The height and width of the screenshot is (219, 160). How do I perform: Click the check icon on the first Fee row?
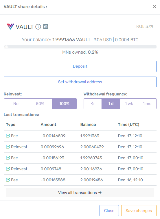click(x=8, y=136)
